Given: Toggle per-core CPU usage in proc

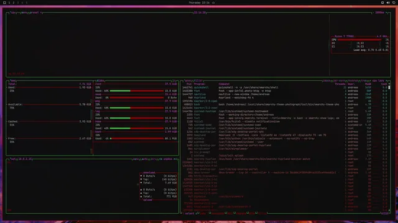Looking at the screenshot, I should click(339, 81).
